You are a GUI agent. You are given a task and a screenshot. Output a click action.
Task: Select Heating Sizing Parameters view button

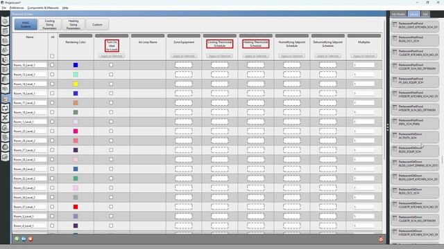74,25
